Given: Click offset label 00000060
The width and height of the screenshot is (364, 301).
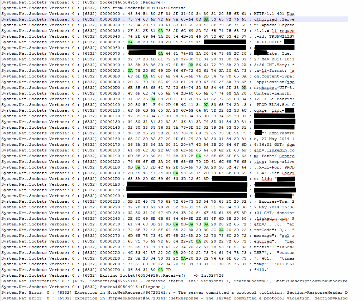Looking at the screenshot, I should point(110,48).
